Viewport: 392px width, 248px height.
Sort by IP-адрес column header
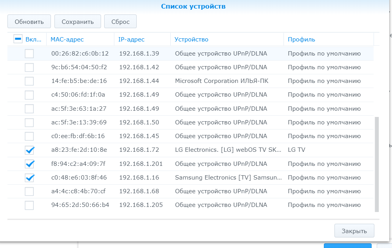point(131,40)
